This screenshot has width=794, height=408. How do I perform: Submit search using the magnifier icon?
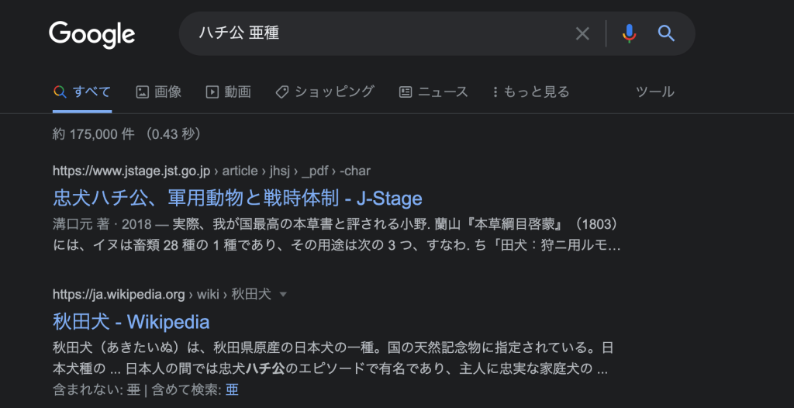(666, 34)
